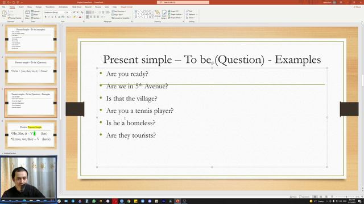Expand the Layout dropdown
Screen dimensions: 364x204
tap(35, 11)
